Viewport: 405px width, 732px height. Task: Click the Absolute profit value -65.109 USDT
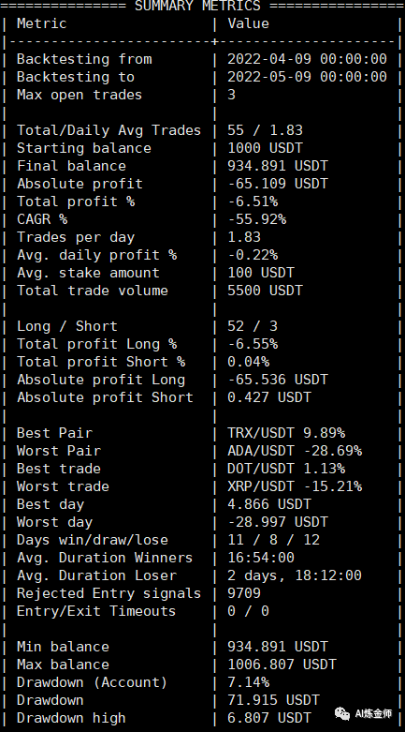[278, 184]
